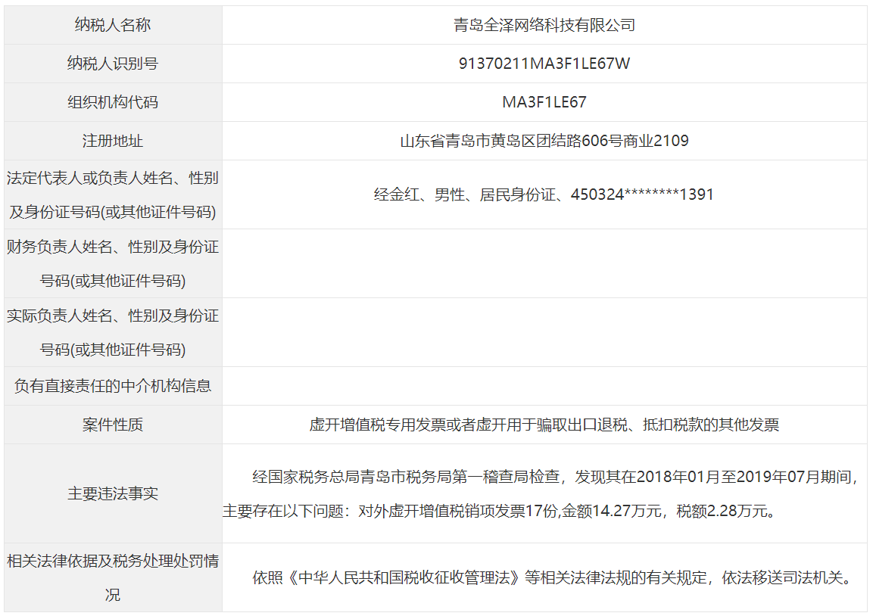This screenshot has height=616, width=873.
Task: Select organization code MA3F1LE67
Action: pyautogui.click(x=544, y=102)
